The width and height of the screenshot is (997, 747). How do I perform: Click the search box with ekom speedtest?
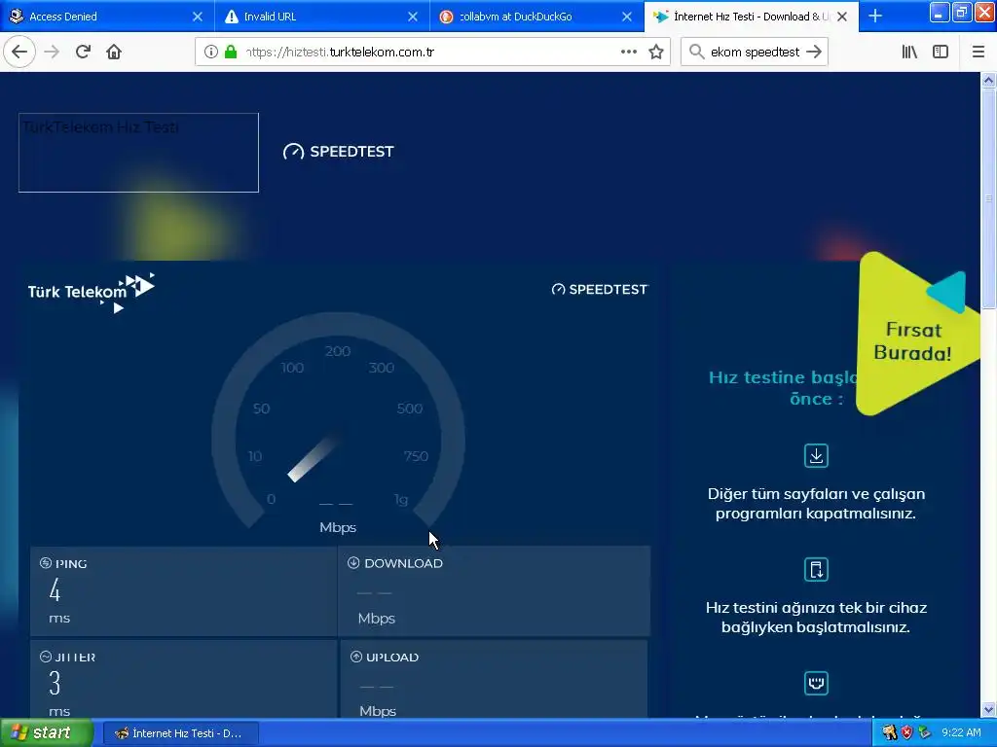[755, 53]
